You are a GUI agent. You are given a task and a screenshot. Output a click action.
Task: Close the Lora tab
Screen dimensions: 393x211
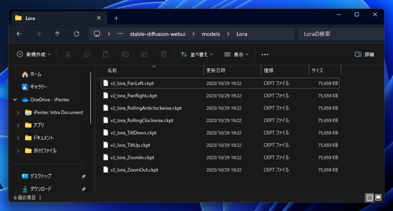coord(99,18)
